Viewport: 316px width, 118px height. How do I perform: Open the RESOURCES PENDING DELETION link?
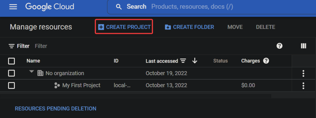56,109
